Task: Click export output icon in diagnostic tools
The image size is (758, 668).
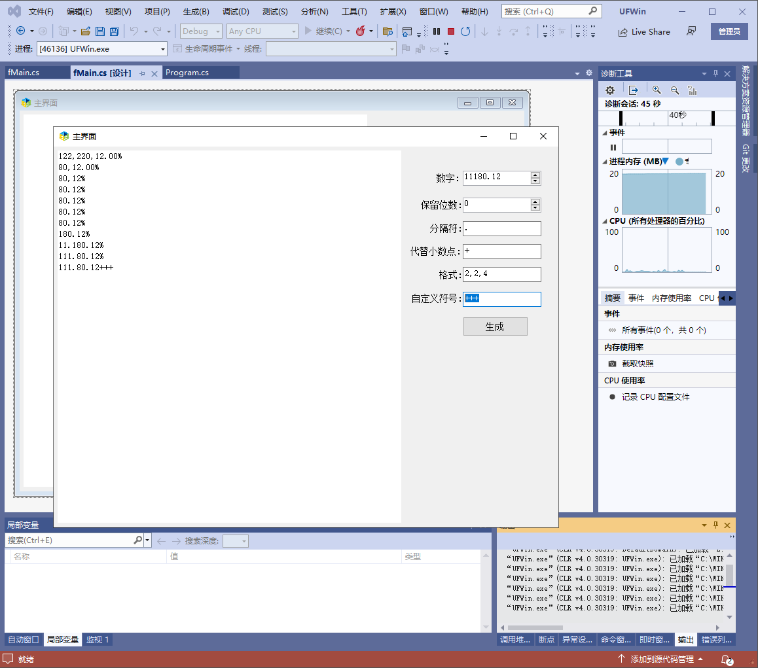Action: [x=633, y=90]
